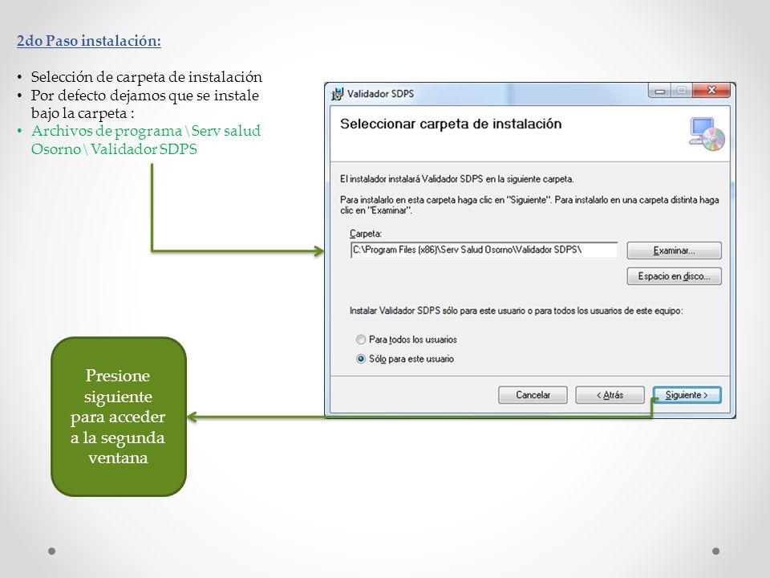Screen dimensions: 770x578
Task: Click the Cancelar button
Action: 533,395
